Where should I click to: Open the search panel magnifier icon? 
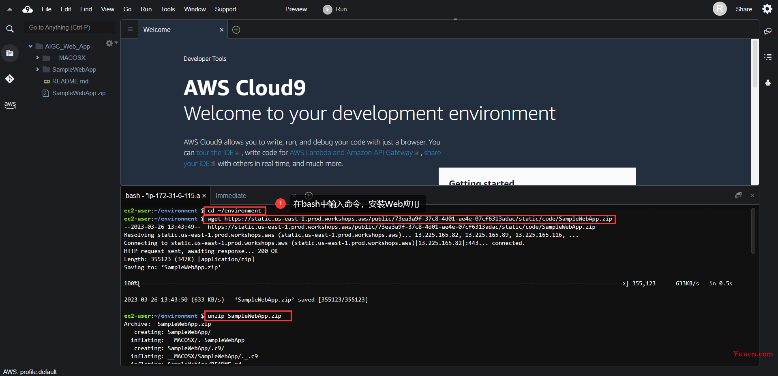coord(10,29)
